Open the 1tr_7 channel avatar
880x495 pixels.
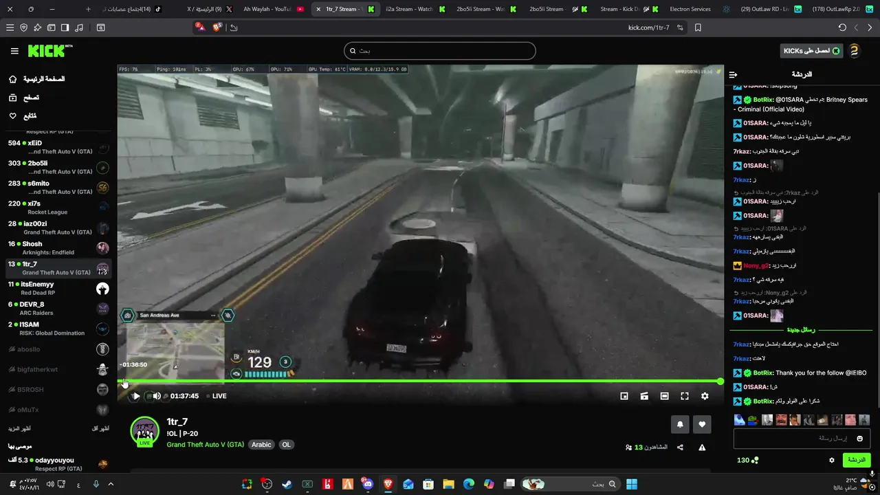tap(144, 431)
